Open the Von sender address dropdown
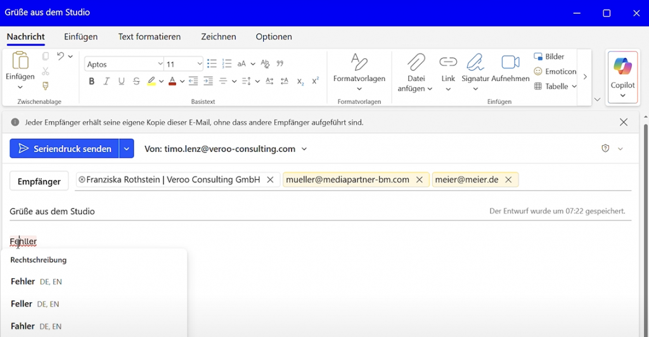This screenshot has width=649, height=337. click(304, 149)
